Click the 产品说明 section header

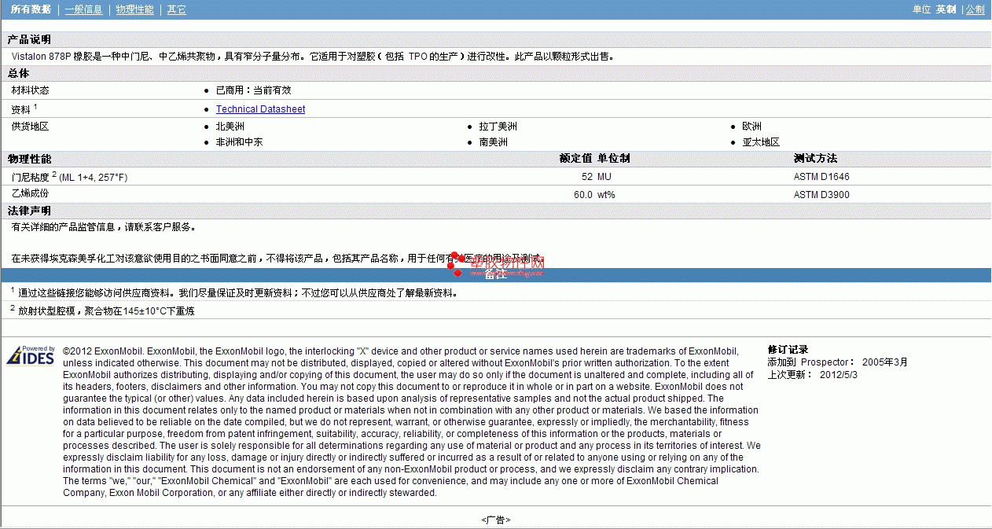pos(29,39)
